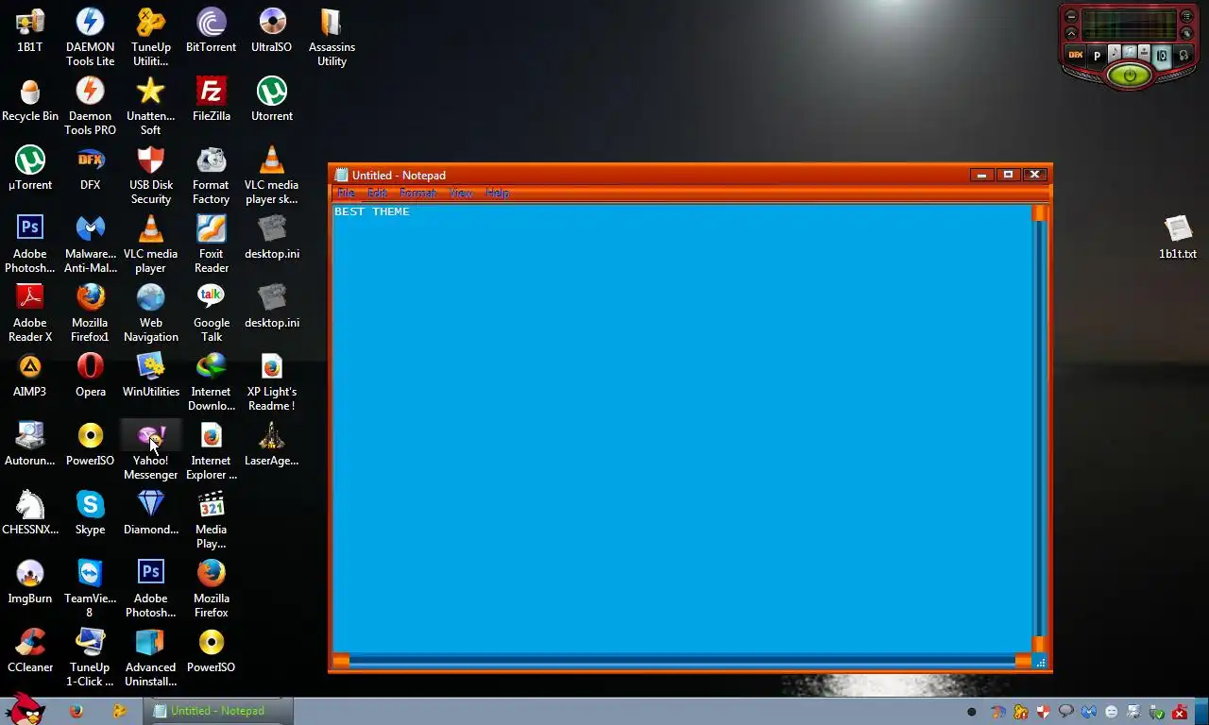Open the Notepad Edit menu
The width and height of the screenshot is (1209, 725).
pos(377,193)
